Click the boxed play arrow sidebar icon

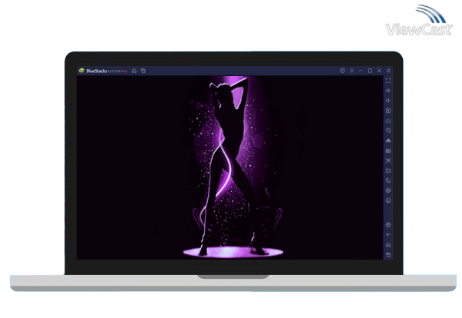pos(388,111)
